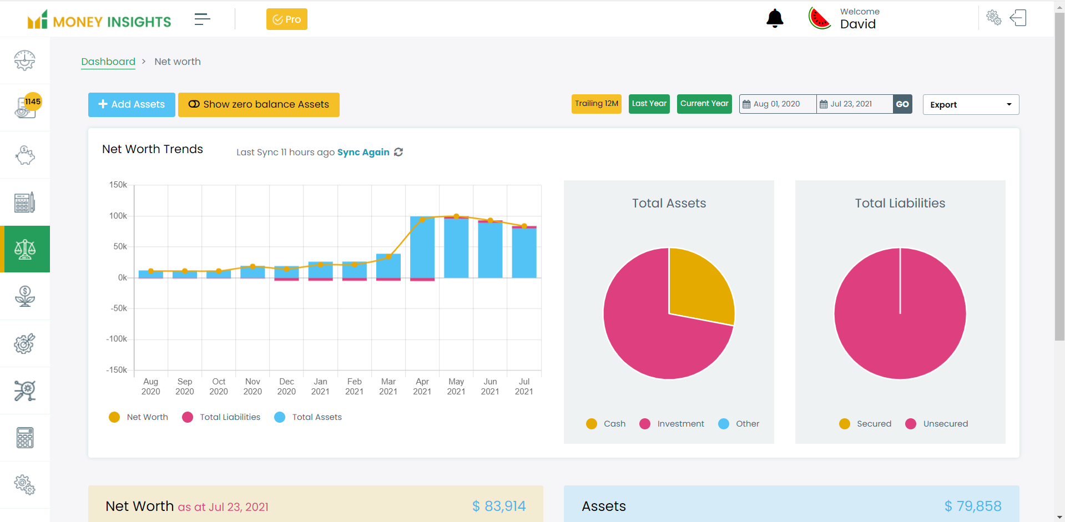
Task: Click the Investment pink legend swatch
Action: pos(645,424)
